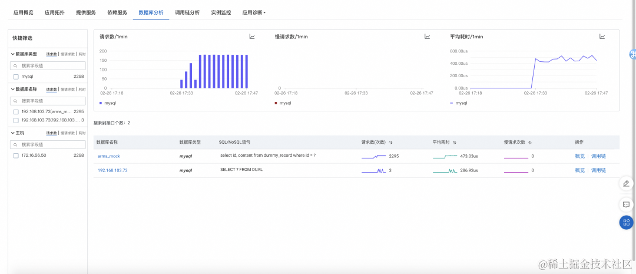Click the pencil edit floating icon
The image size is (636, 274).
[626, 183]
